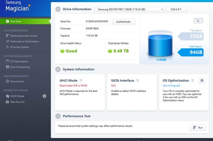Click the firmware value EXM01B6Q

[x=92, y=28]
